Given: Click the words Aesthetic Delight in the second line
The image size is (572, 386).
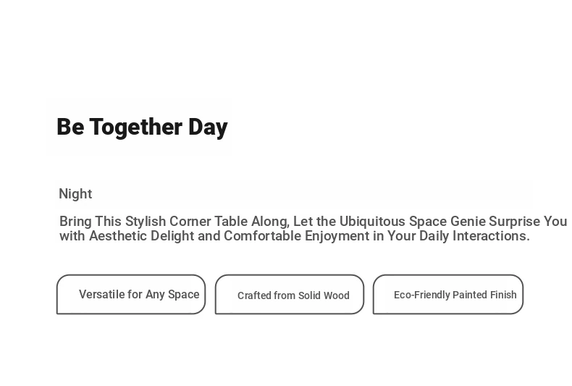Looking at the screenshot, I should pos(141,236).
